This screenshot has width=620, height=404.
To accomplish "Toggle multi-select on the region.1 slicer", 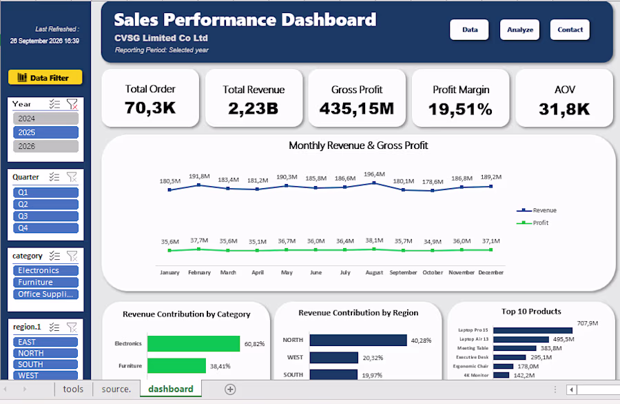I will click(x=54, y=327).
